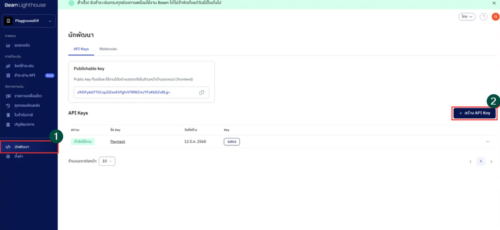
Task: Click the สร้าง API Key button
Action: pos(474,113)
